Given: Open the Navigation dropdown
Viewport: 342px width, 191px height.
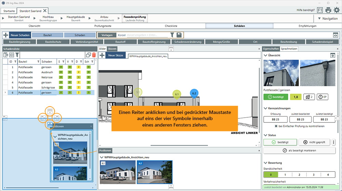Looking at the screenshot, I should (x=327, y=18).
